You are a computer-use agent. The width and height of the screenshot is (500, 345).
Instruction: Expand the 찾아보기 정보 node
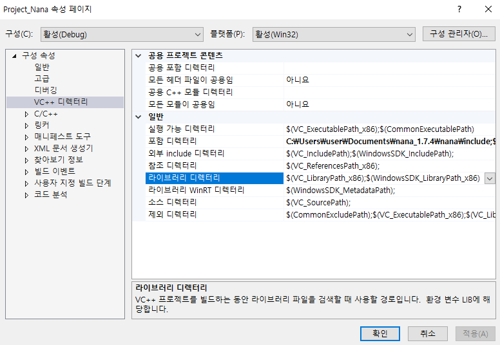27,160
